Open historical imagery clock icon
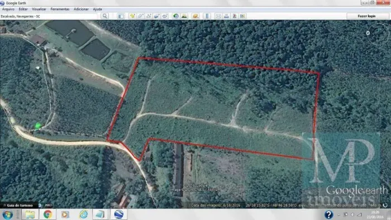Image resolution: width=391 pixels, height=220 pixels. click(176, 16)
